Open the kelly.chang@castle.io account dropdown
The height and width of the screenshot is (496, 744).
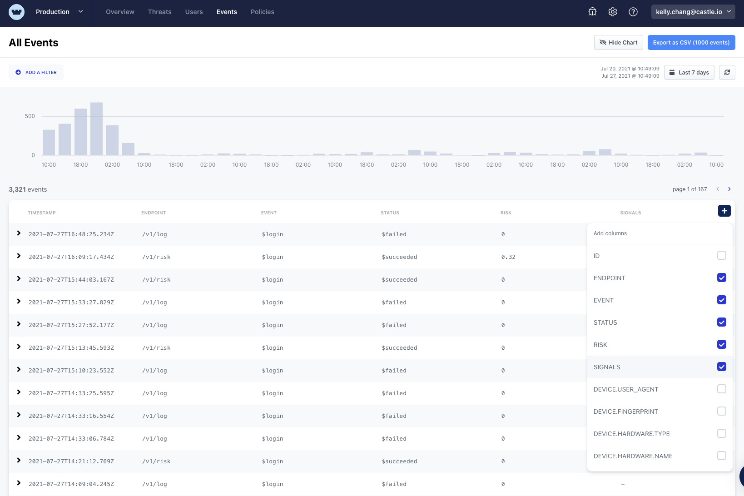pos(693,12)
